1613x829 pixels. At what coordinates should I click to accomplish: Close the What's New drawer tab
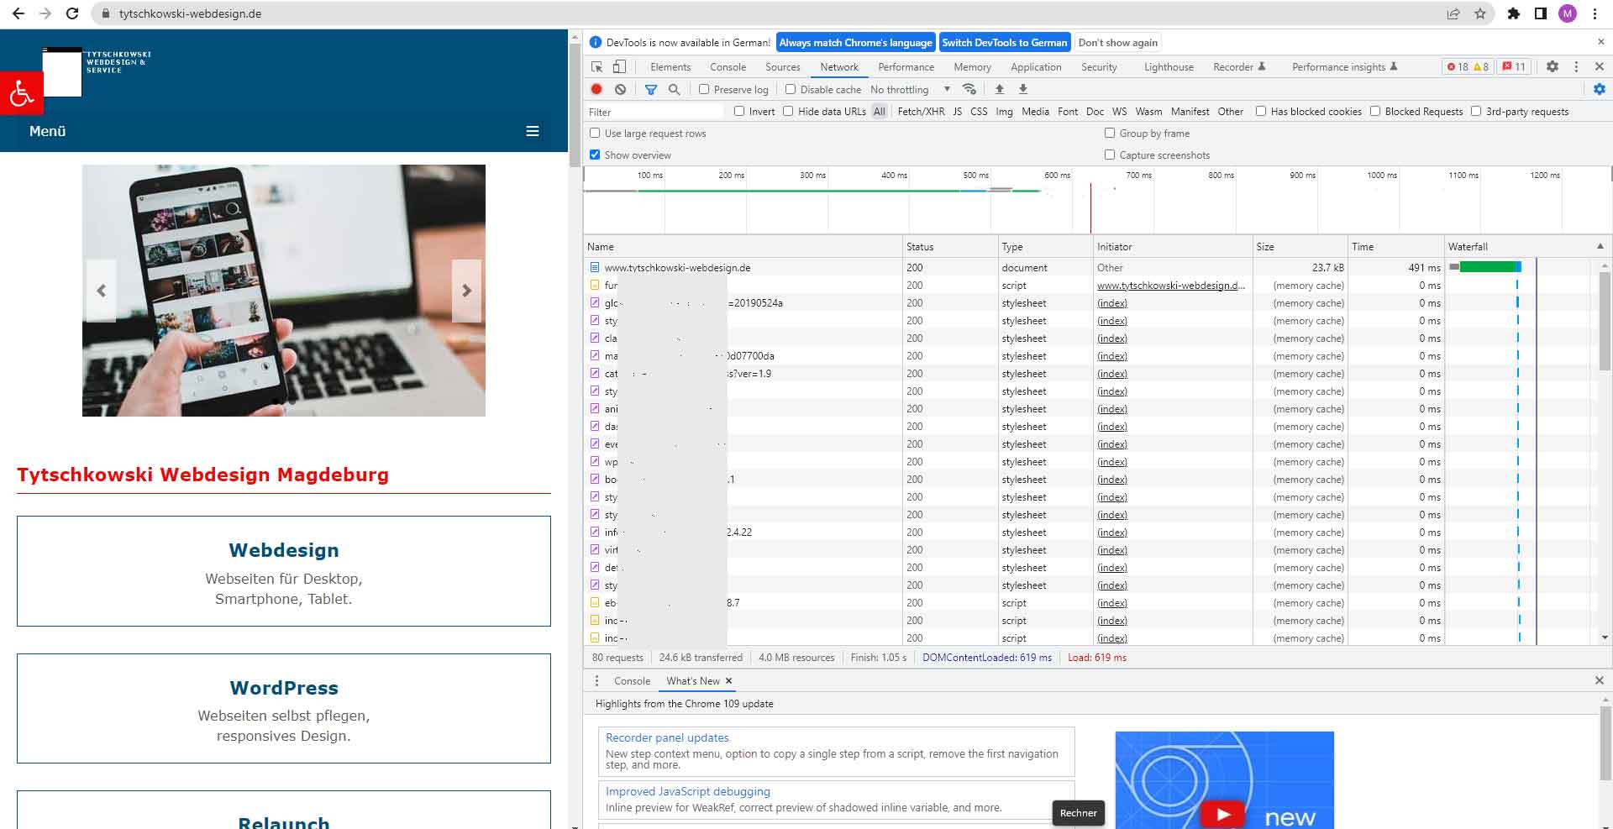coord(728,681)
